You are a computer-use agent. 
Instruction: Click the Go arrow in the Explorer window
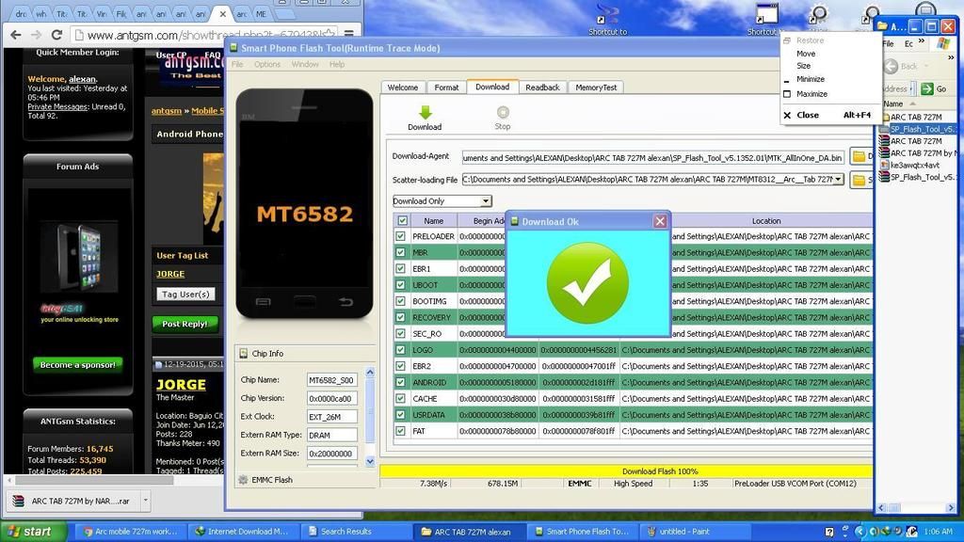927,89
